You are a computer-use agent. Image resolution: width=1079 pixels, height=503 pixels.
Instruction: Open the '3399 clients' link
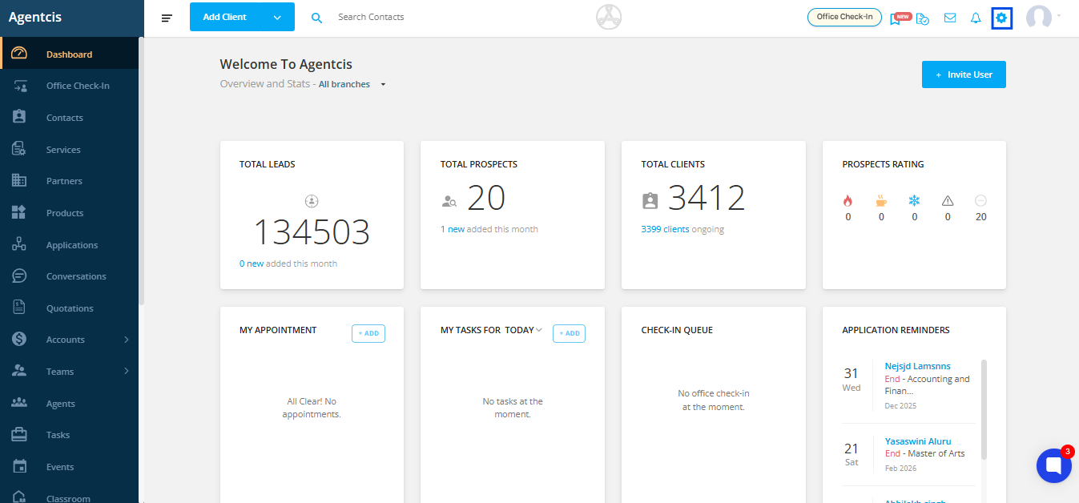(665, 229)
